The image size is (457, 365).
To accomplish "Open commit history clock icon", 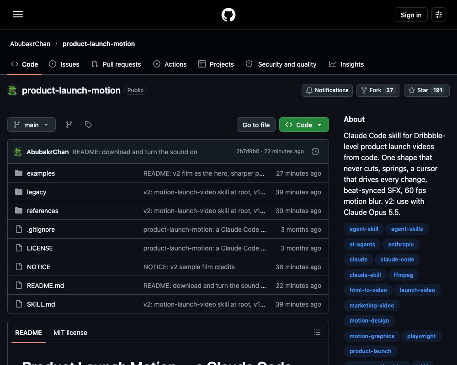I will click(315, 151).
